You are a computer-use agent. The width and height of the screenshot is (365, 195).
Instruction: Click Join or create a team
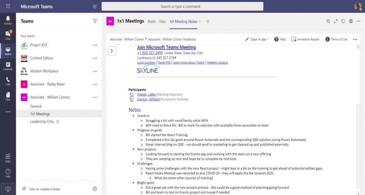(45, 189)
